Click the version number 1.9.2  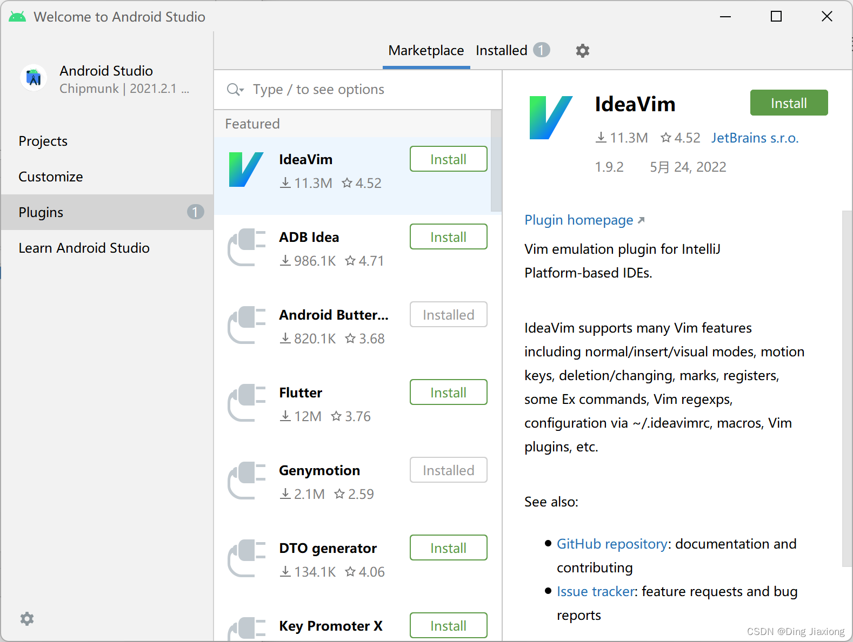[609, 167]
